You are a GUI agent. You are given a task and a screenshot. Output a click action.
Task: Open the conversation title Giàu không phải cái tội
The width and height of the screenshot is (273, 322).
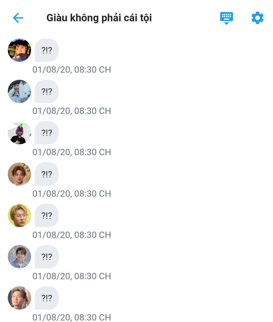(99, 18)
